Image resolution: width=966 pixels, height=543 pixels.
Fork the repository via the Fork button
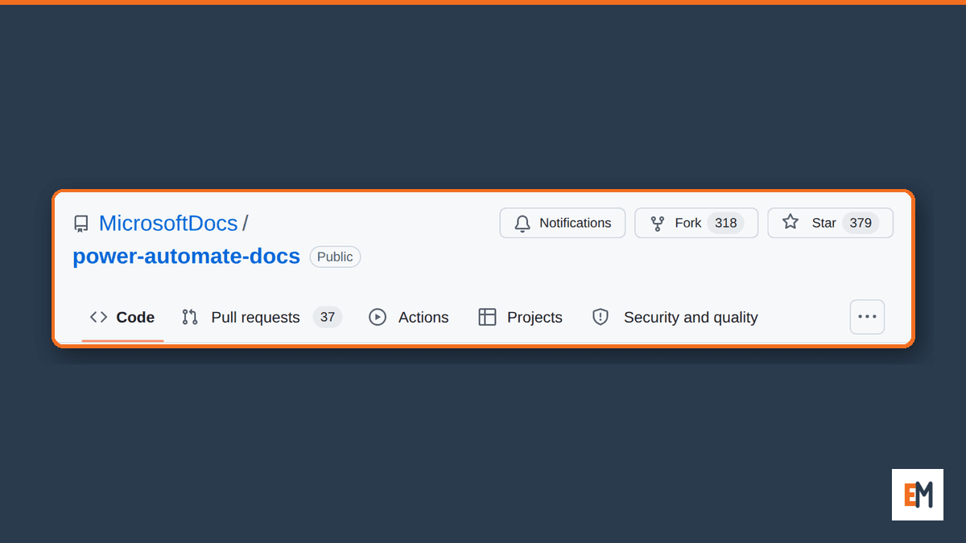pyautogui.click(x=696, y=223)
